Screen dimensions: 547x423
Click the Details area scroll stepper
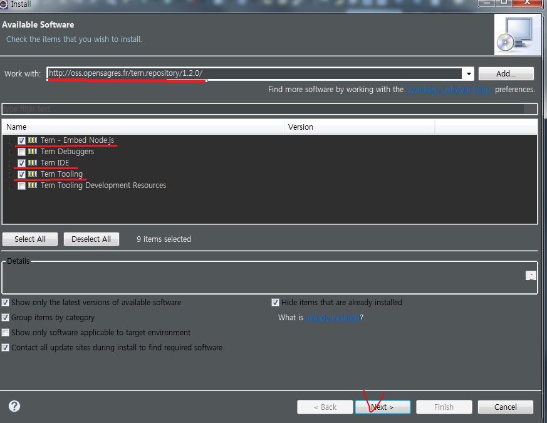tap(531, 275)
